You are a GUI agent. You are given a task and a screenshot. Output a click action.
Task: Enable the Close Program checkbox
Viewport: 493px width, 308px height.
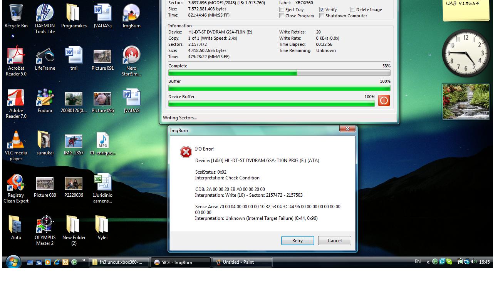click(x=282, y=16)
